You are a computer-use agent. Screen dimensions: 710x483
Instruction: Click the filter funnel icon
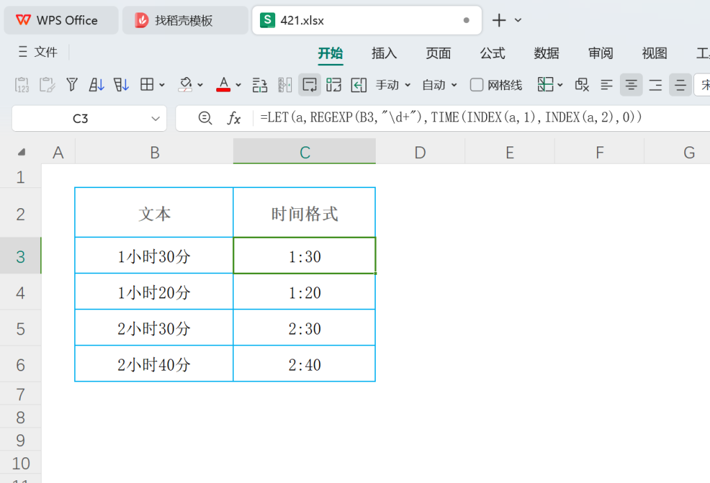point(72,85)
